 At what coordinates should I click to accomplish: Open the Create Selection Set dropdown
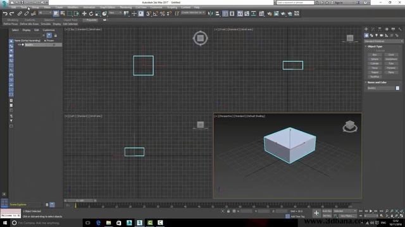[193, 13]
